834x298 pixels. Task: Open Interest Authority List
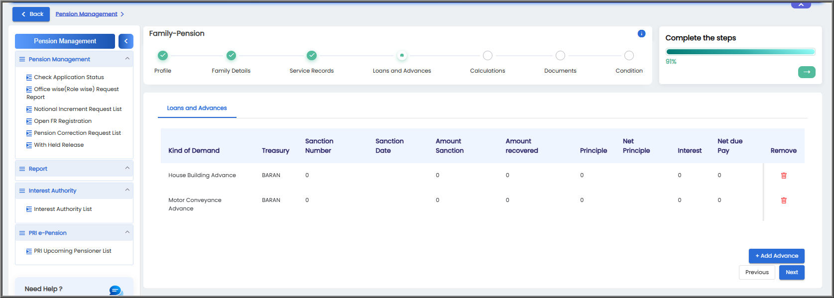[x=63, y=209]
